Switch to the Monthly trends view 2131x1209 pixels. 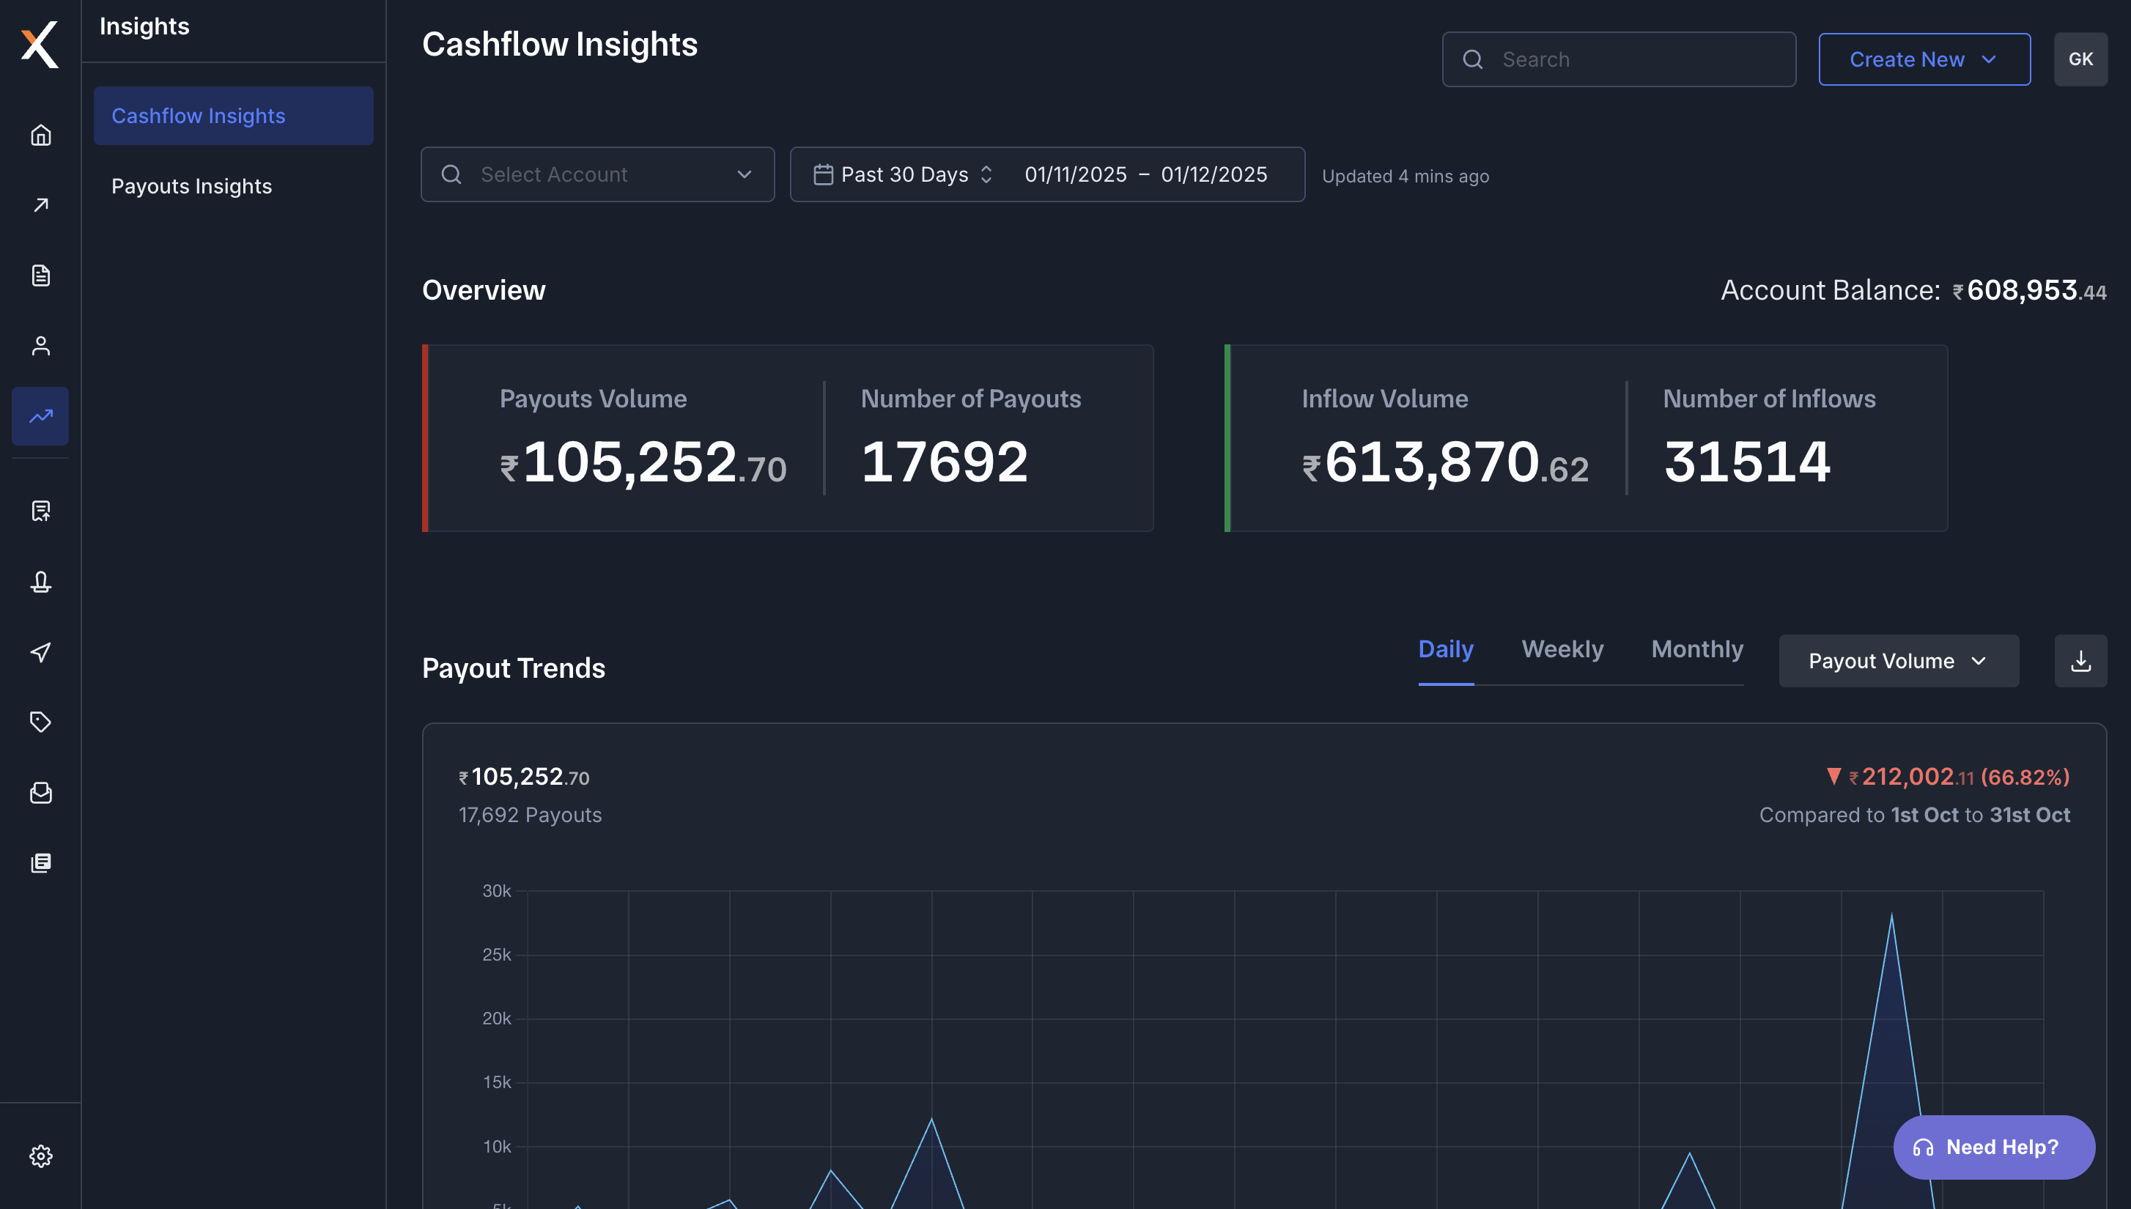[1696, 649]
